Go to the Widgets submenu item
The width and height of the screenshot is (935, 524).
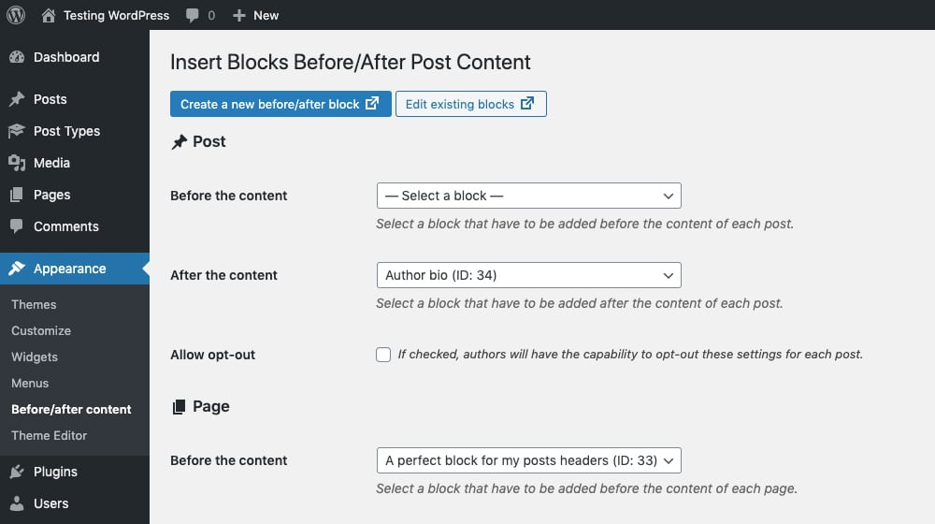tap(35, 357)
